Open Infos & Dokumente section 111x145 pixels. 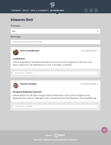(x=39, y=10)
